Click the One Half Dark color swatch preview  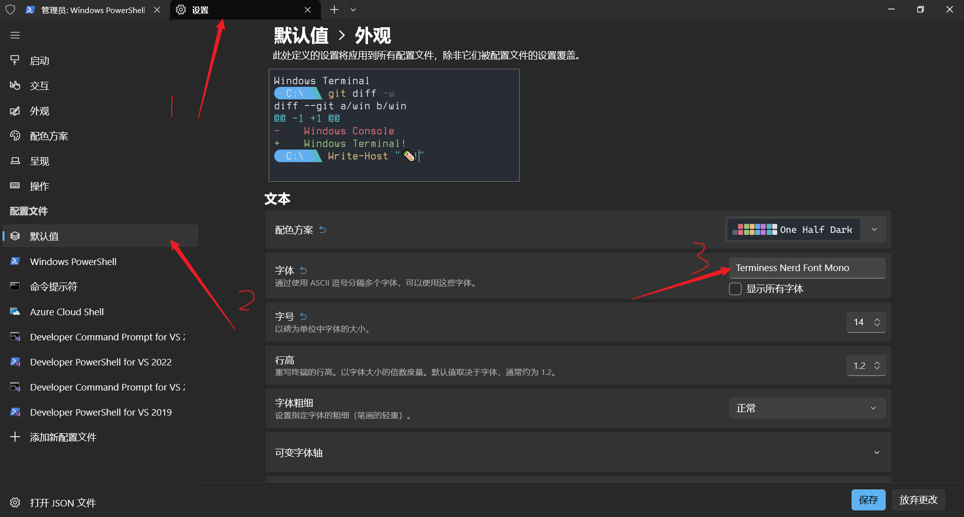click(x=755, y=229)
